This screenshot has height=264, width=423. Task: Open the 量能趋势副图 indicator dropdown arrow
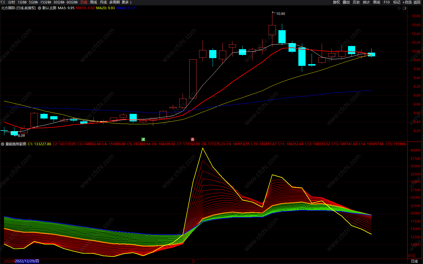coord(3,144)
